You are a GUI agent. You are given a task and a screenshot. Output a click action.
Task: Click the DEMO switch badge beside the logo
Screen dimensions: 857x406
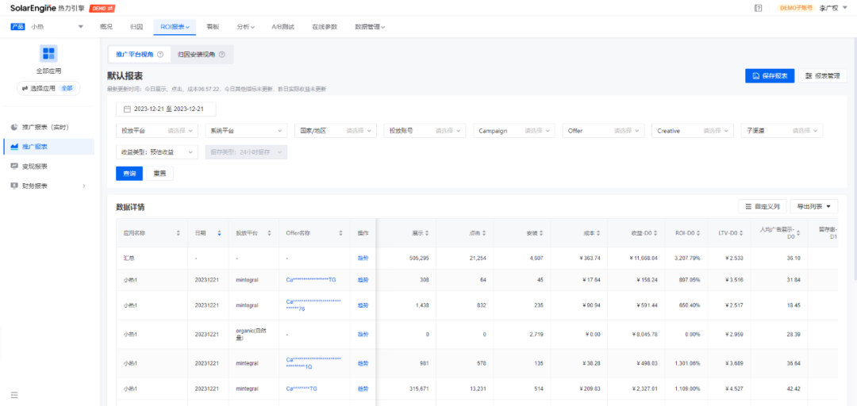pos(102,8)
